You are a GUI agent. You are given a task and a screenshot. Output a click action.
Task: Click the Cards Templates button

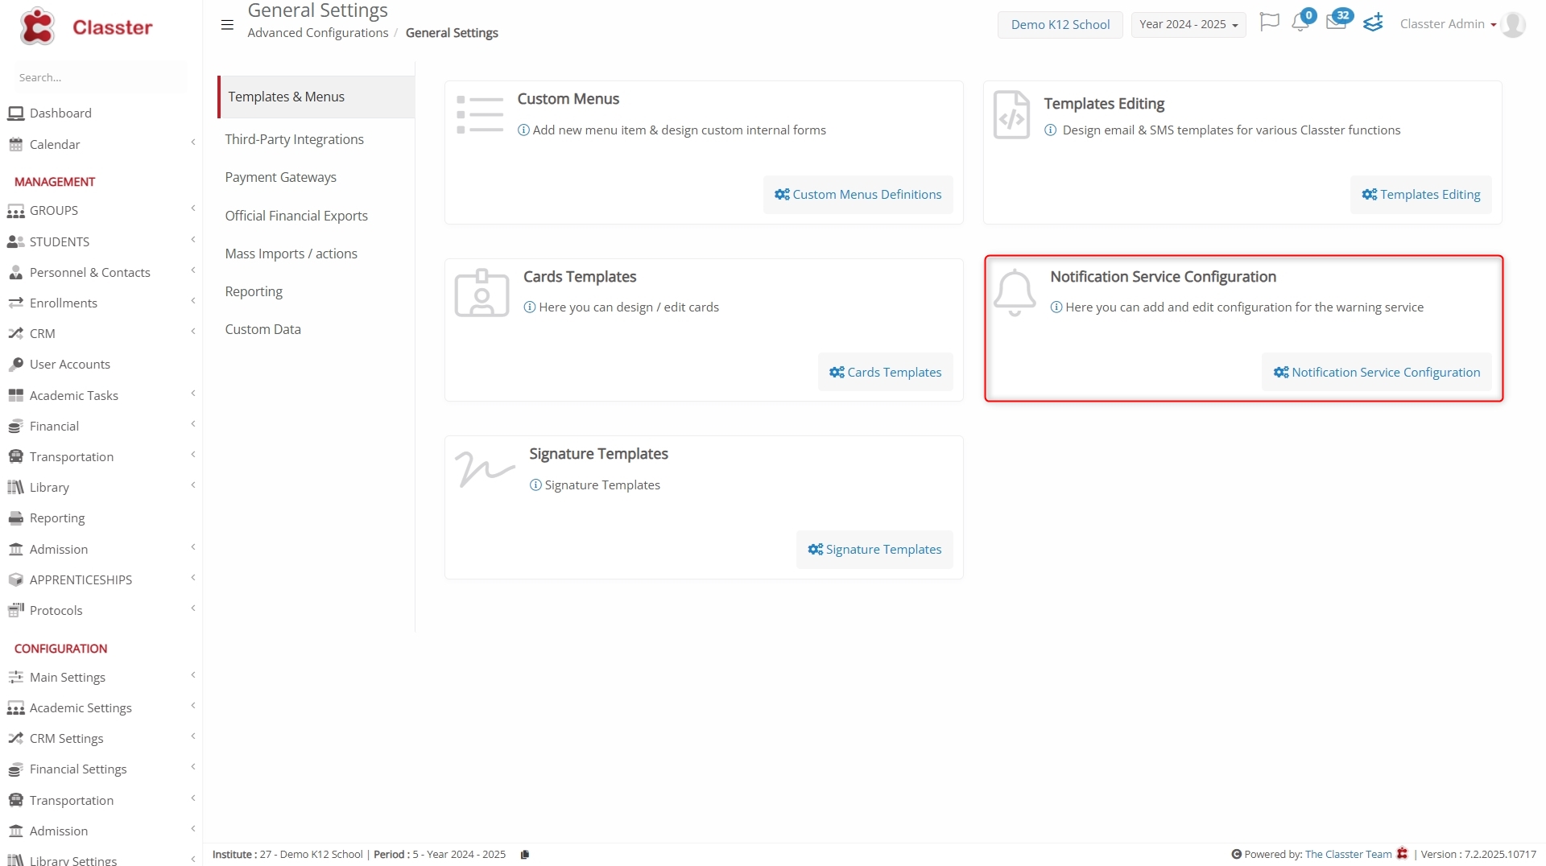[885, 373]
